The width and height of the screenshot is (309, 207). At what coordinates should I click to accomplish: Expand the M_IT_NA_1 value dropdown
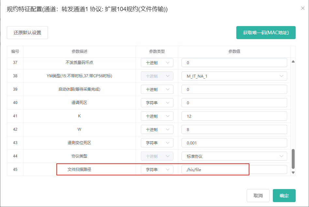click(234, 76)
